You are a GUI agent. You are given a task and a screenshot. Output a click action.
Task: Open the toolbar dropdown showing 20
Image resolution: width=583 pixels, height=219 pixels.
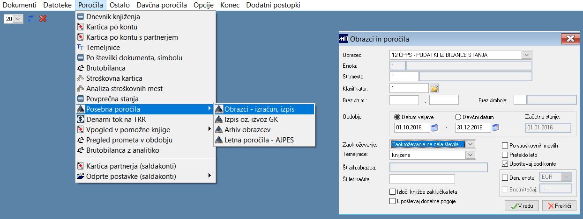click(18, 19)
